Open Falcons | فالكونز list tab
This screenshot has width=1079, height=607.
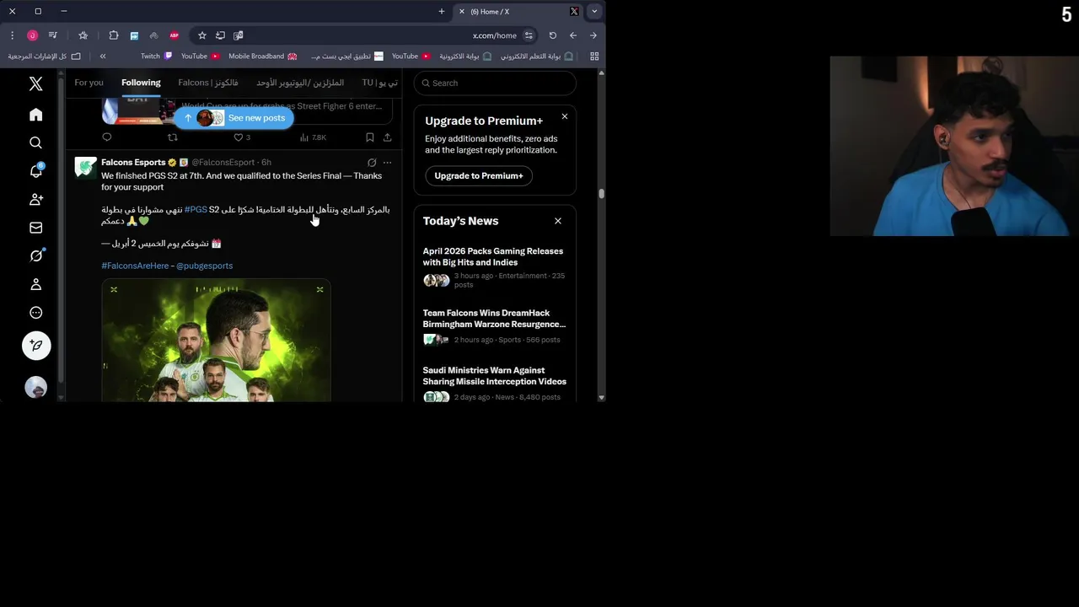(x=207, y=83)
